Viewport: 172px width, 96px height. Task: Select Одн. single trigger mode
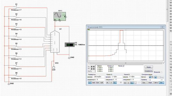[x=144, y=83]
